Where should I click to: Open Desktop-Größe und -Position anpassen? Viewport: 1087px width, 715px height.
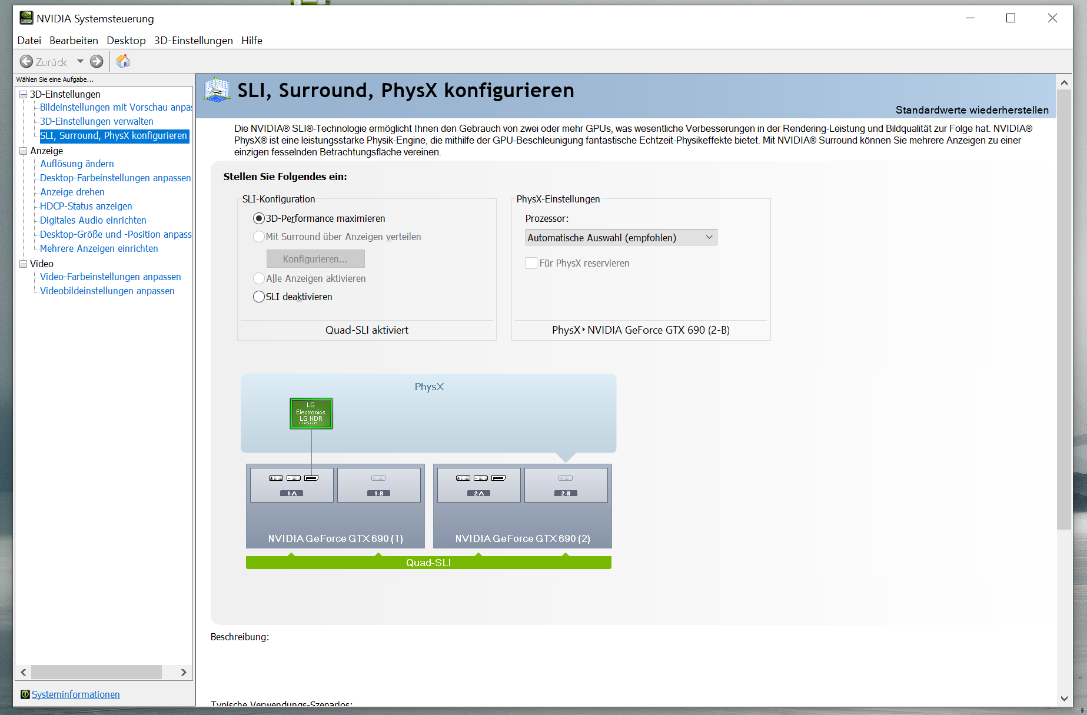116,234
